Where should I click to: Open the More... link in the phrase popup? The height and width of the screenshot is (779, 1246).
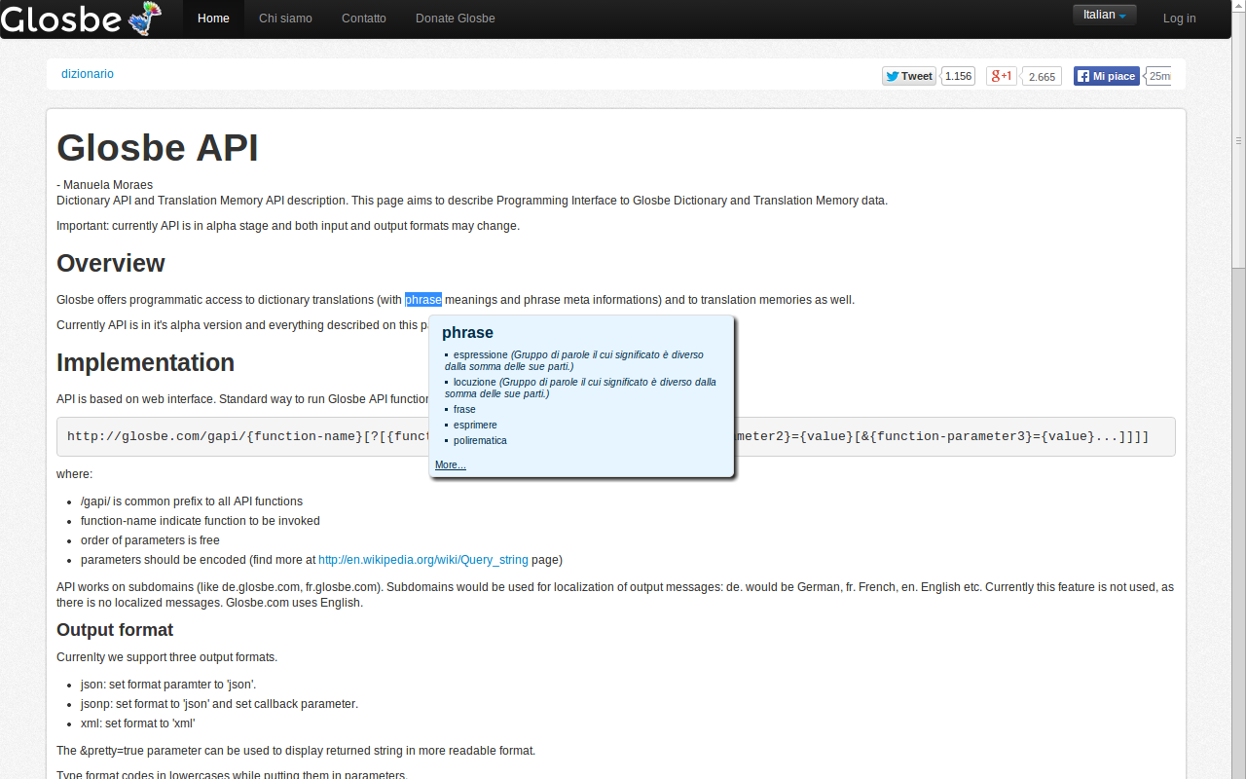451,465
